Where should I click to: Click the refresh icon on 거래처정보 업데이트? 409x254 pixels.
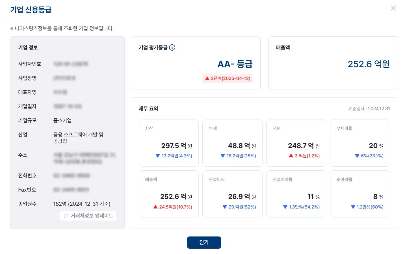pyautogui.click(x=66, y=216)
